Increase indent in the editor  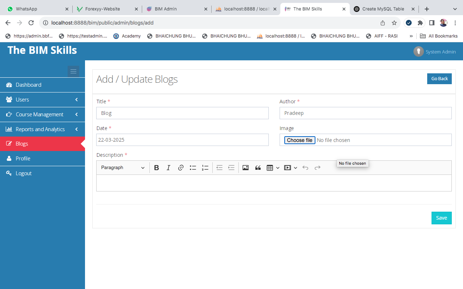pos(231,168)
